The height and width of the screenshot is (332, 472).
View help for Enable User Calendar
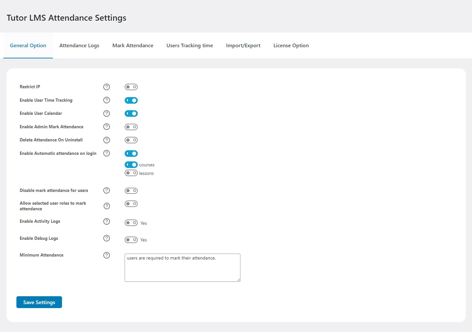[106, 114]
